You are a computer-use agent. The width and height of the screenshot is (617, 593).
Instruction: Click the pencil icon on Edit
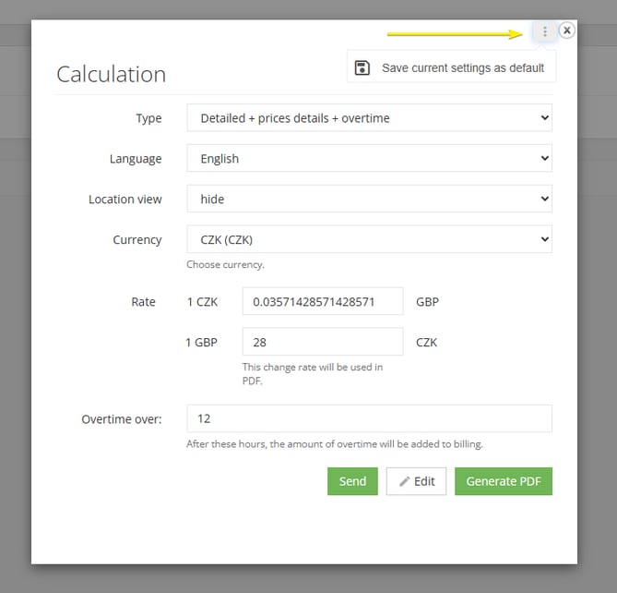(404, 481)
